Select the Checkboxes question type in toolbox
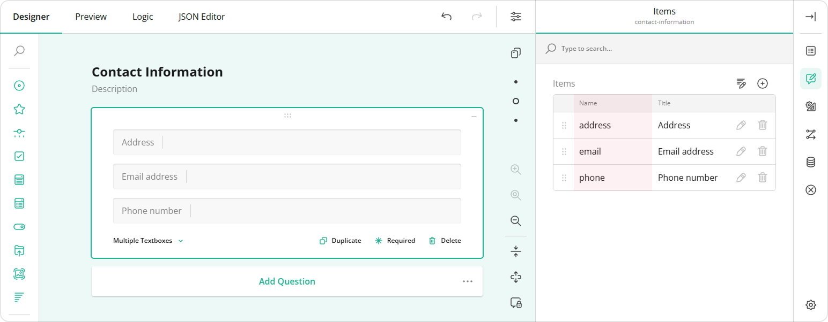This screenshot has height=322, width=828. [x=19, y=156]
